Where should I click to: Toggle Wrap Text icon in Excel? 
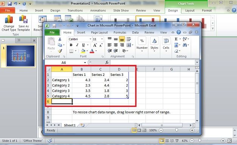(x=129, y=39)
